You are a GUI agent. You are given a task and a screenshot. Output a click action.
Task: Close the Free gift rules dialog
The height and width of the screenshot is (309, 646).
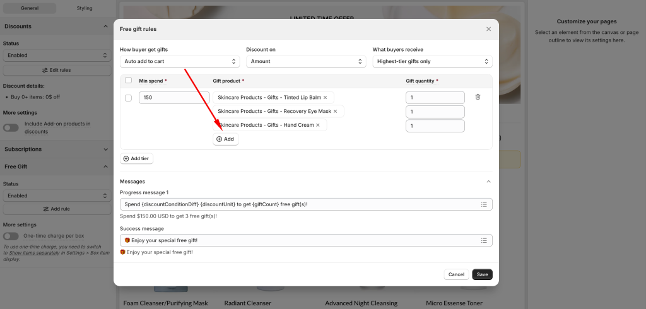[488, 29]
